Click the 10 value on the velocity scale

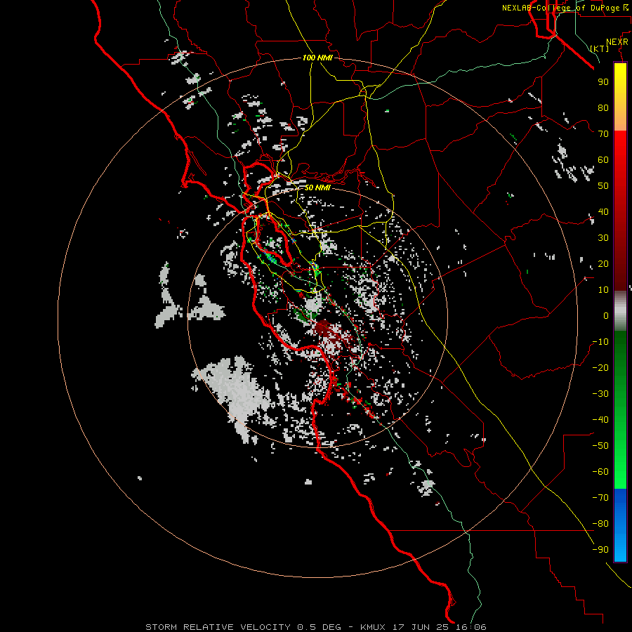click(x=603, y=290)
